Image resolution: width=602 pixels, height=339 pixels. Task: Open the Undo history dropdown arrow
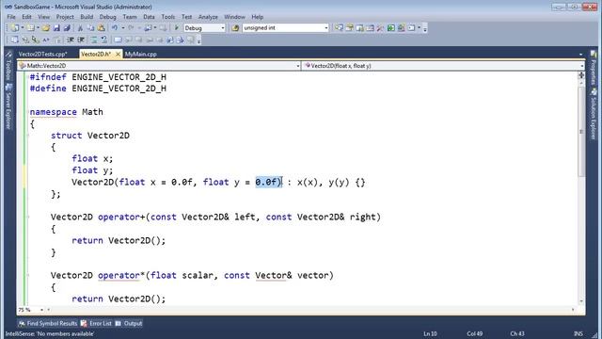[x=123, y=28]
